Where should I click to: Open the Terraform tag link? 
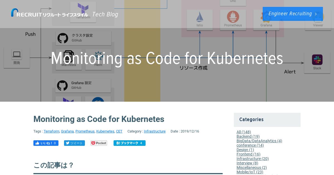(51, 131)
